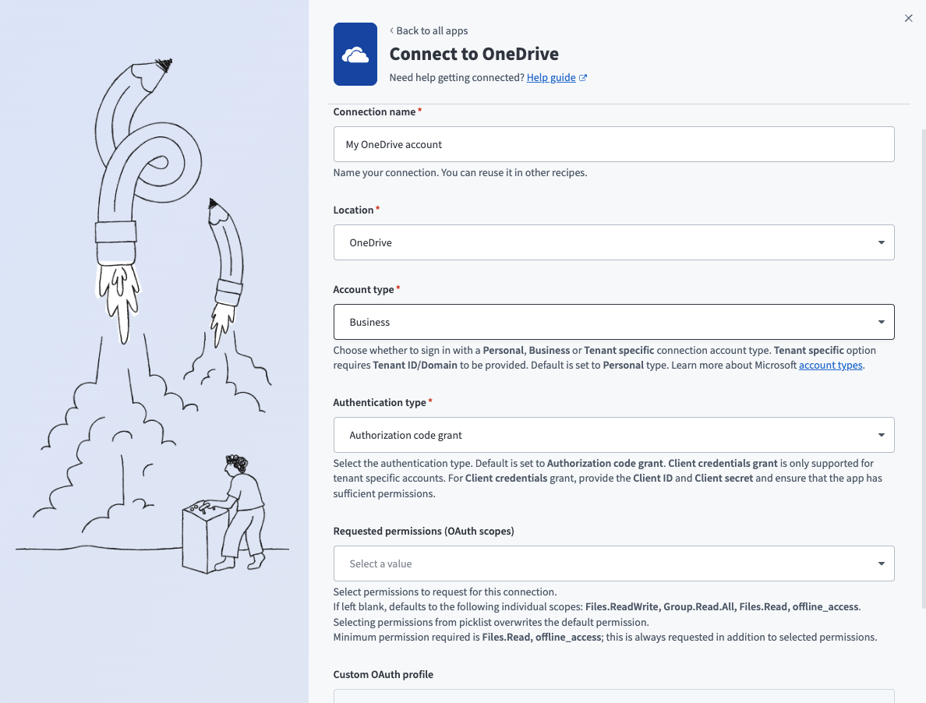
Task: Click the "Authentication type" label
Action: pos(379,403)
